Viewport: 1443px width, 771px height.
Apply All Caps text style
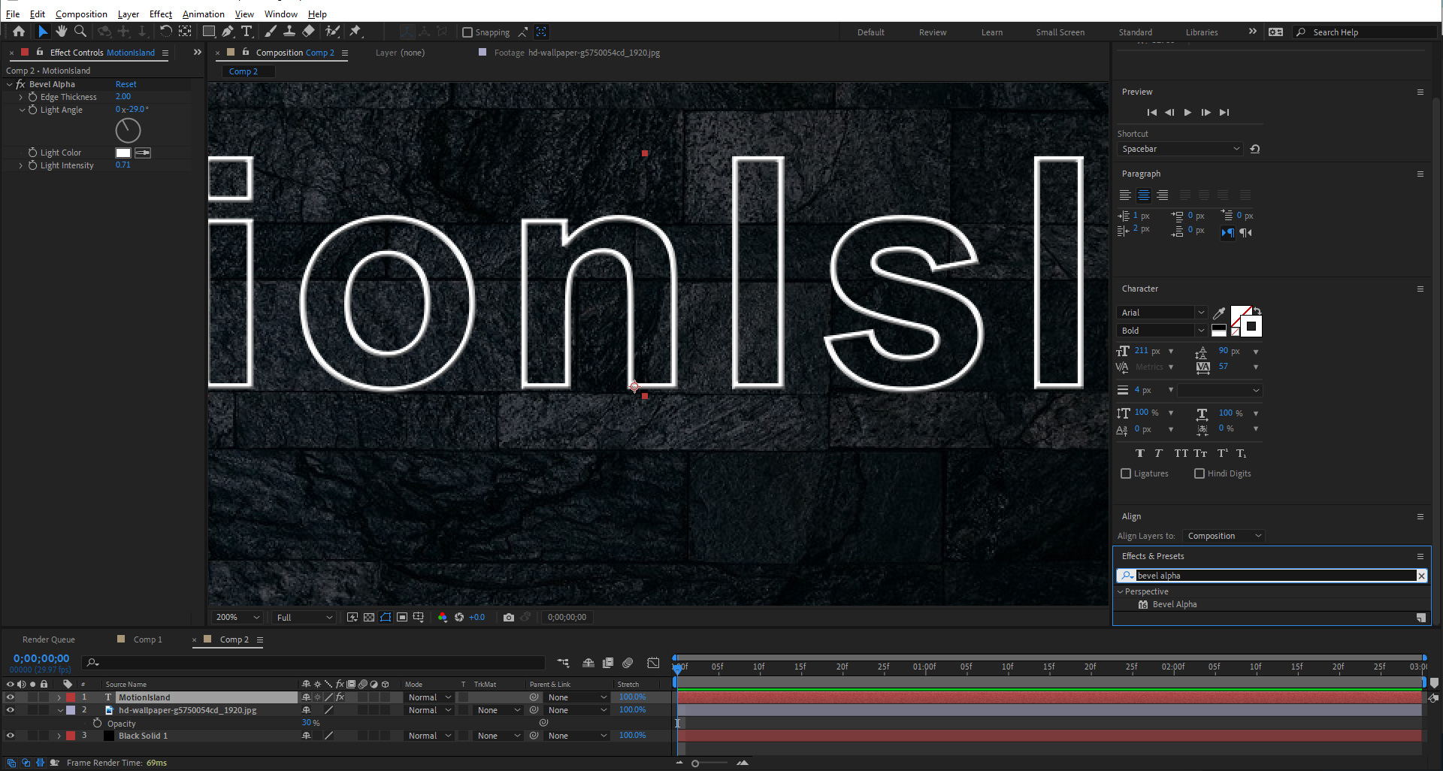coord(1181,454)
